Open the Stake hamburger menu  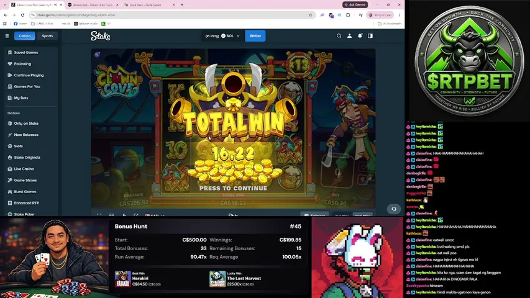pos(7,36)
